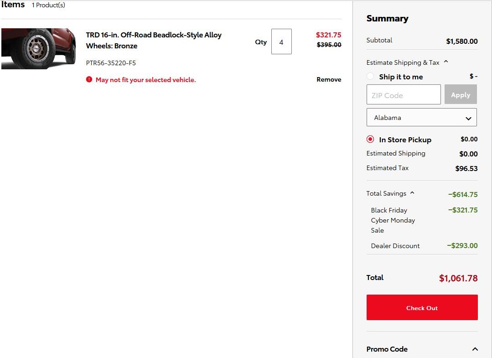Screen dimensions: 492x358
Task: Select the In Store Pickup radio button
Action: coord(370,139)
